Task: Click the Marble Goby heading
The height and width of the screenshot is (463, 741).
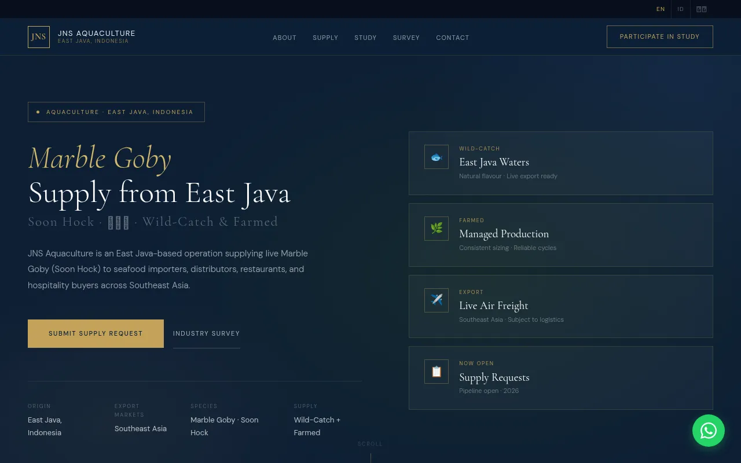Action: click(x=100, y=159)
